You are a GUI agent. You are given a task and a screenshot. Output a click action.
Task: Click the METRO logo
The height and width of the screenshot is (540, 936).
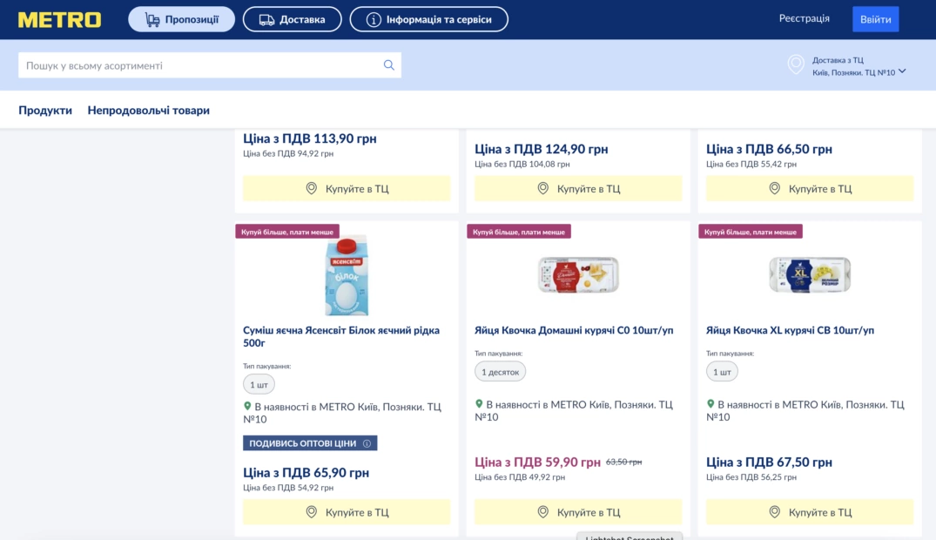pos(59,19)
